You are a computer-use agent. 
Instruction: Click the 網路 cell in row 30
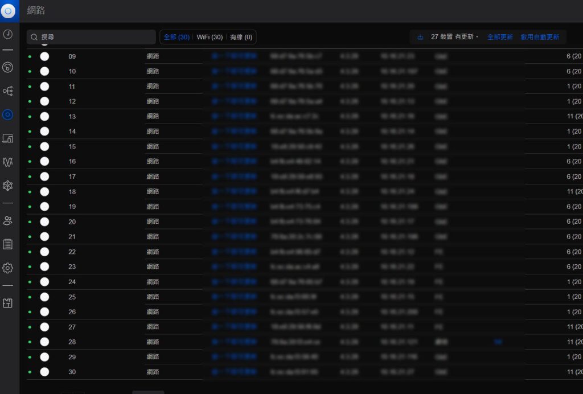coord(153,372)
